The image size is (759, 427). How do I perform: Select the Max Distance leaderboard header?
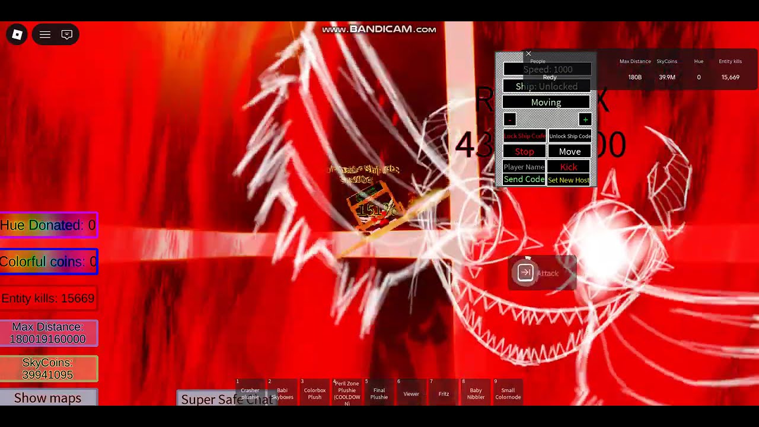point(635,61)
